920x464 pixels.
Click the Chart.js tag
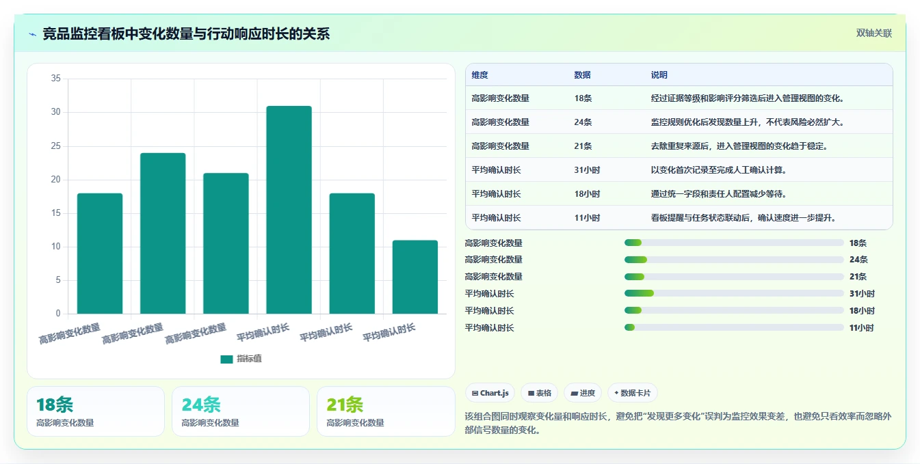490,393
